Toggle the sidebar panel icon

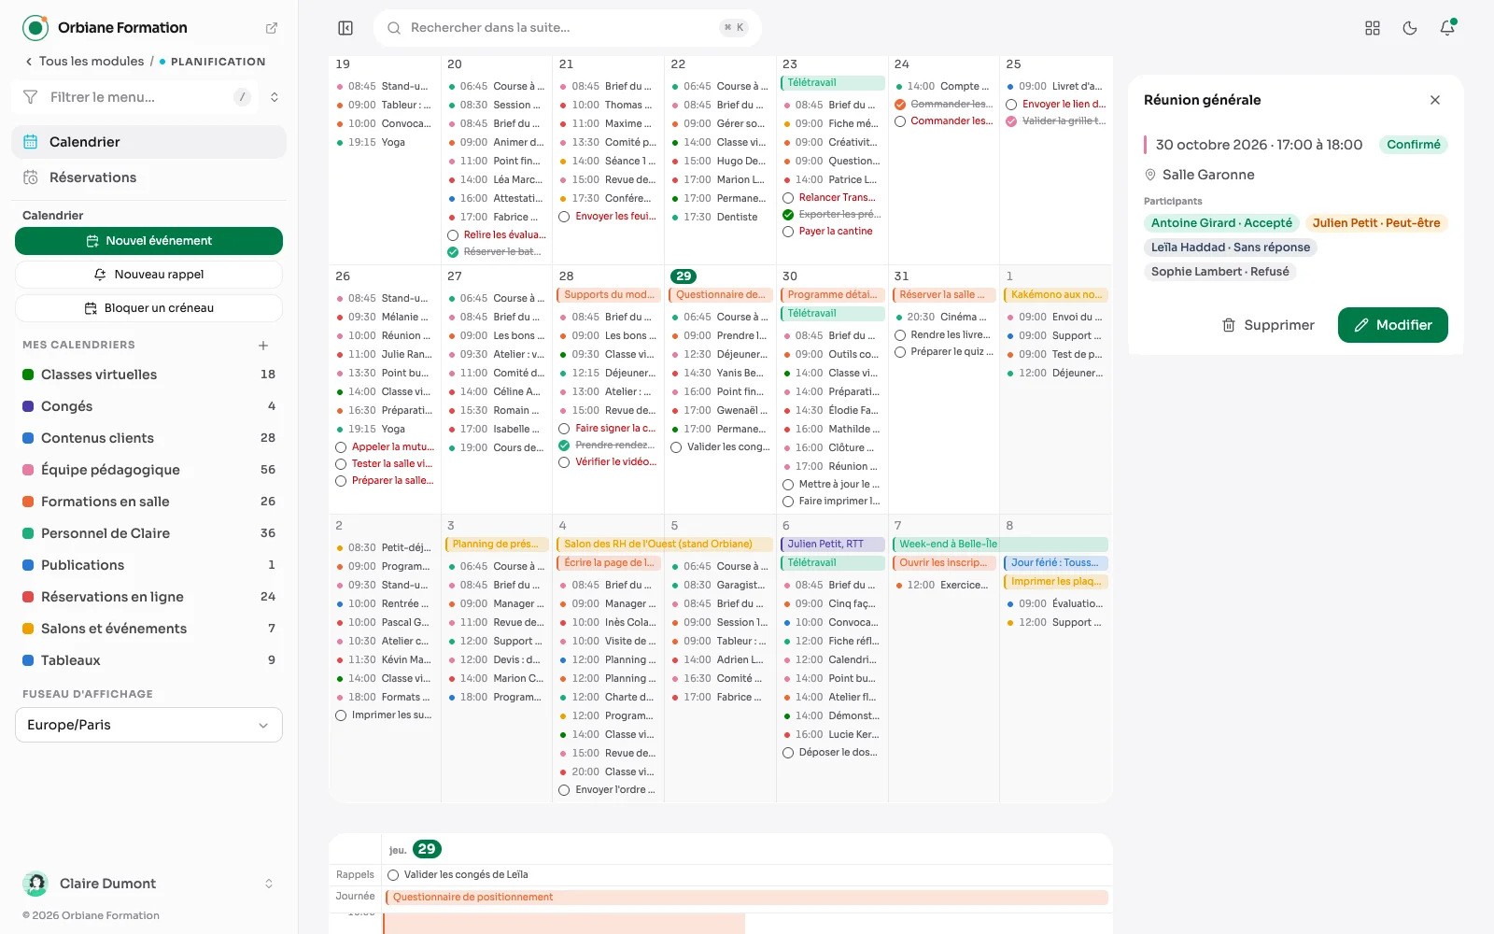(345, 28)
